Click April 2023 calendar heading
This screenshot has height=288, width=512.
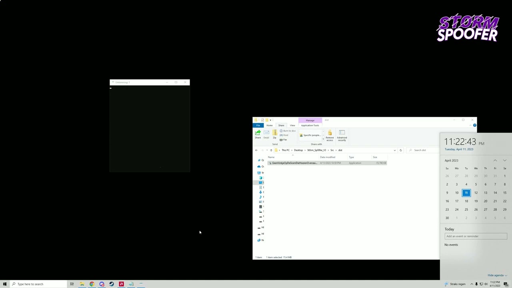(x=452, y=160)
